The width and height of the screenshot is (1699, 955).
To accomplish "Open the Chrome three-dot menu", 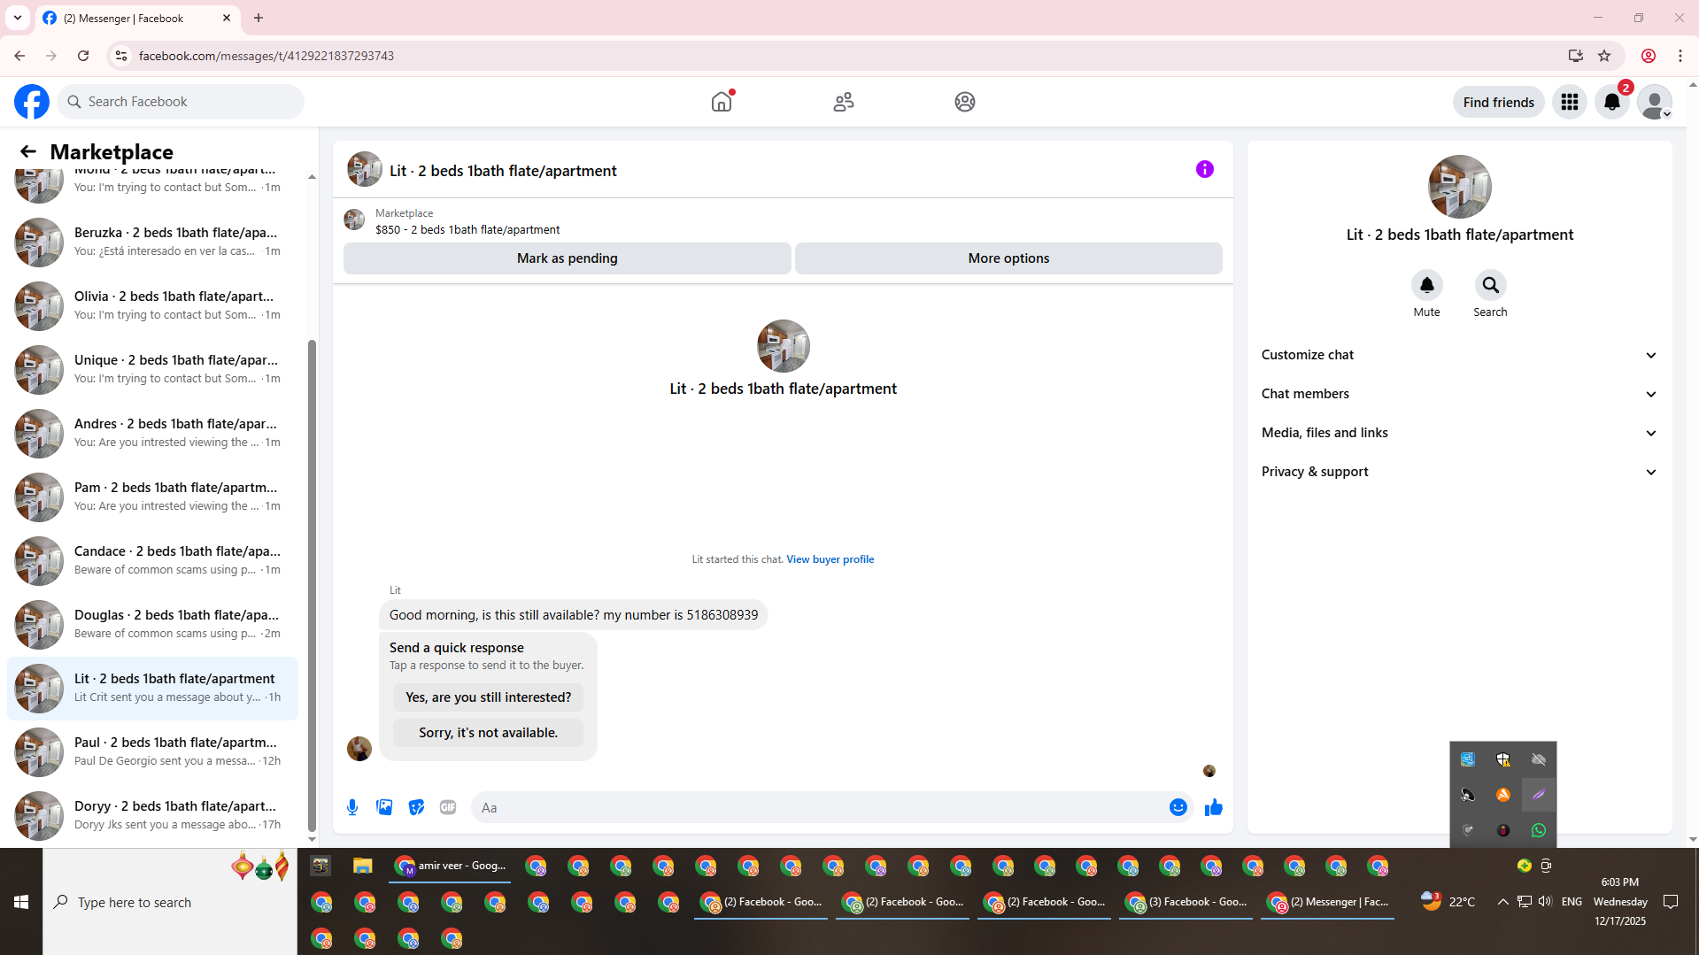I will 1680,56.
